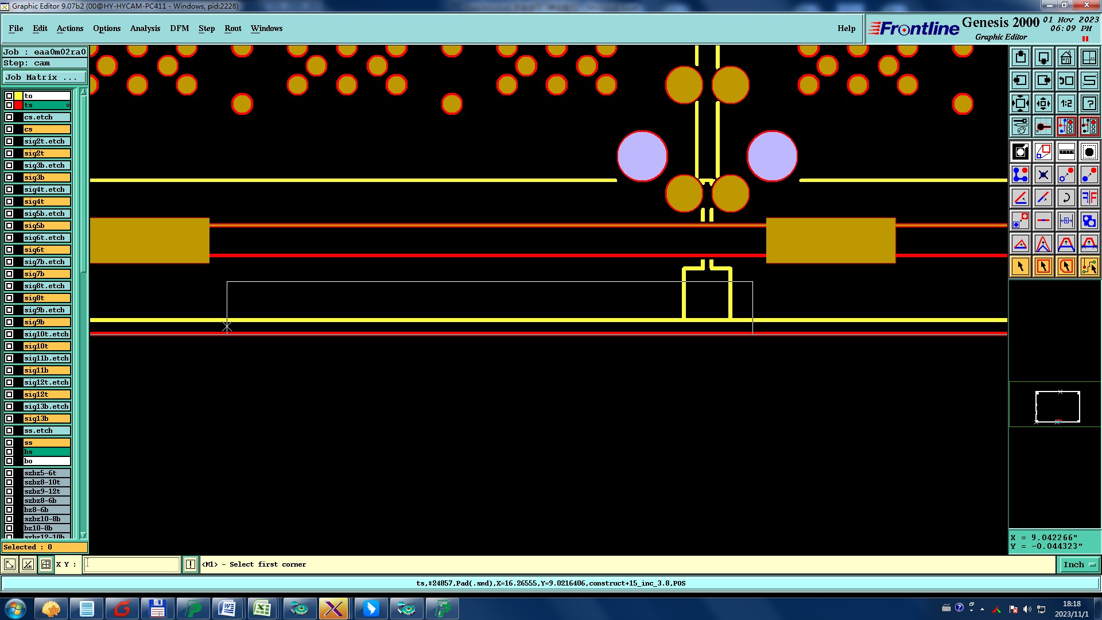The height and width of the screenshot is (620, 1102).
Task: Open the Inch units dropdown
Action: (1079, 564)
